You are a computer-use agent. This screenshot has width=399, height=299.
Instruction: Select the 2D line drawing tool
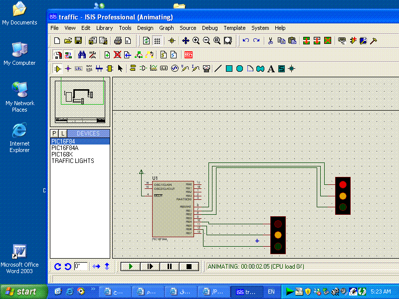[x=218, y=69]
